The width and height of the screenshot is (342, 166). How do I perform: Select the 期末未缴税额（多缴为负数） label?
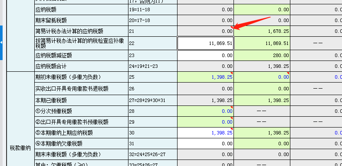(68, 154)
